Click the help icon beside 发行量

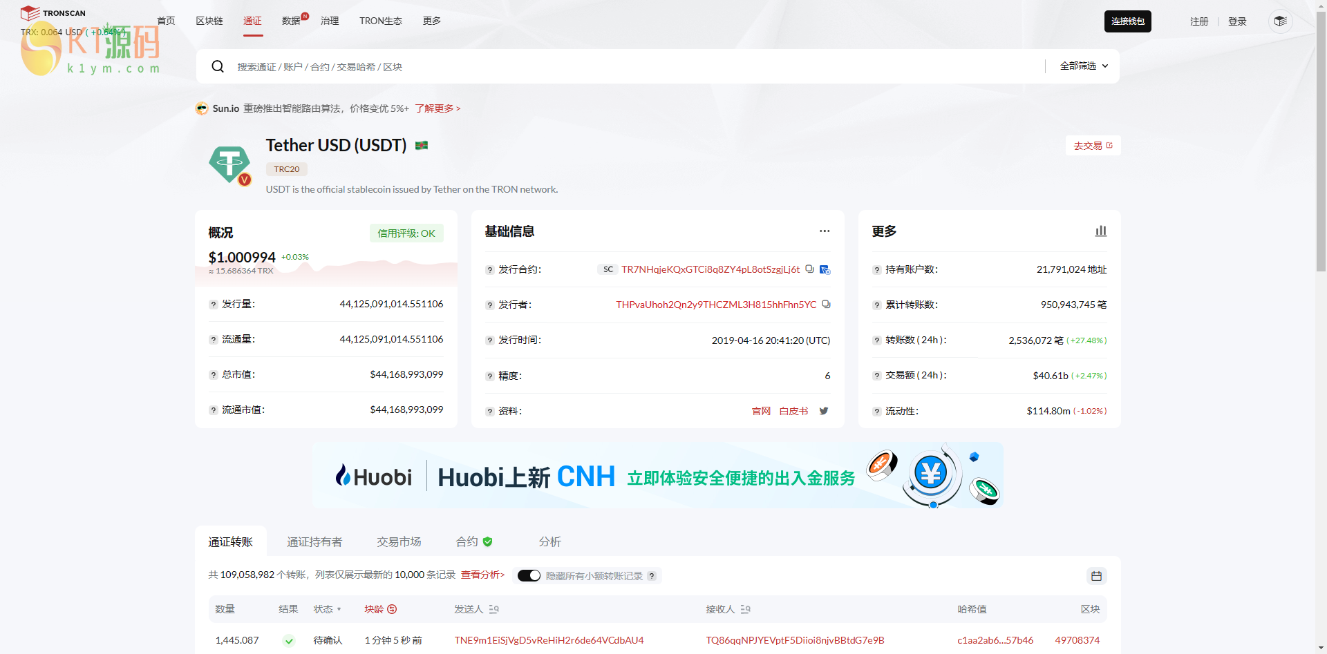pos(214,305)
